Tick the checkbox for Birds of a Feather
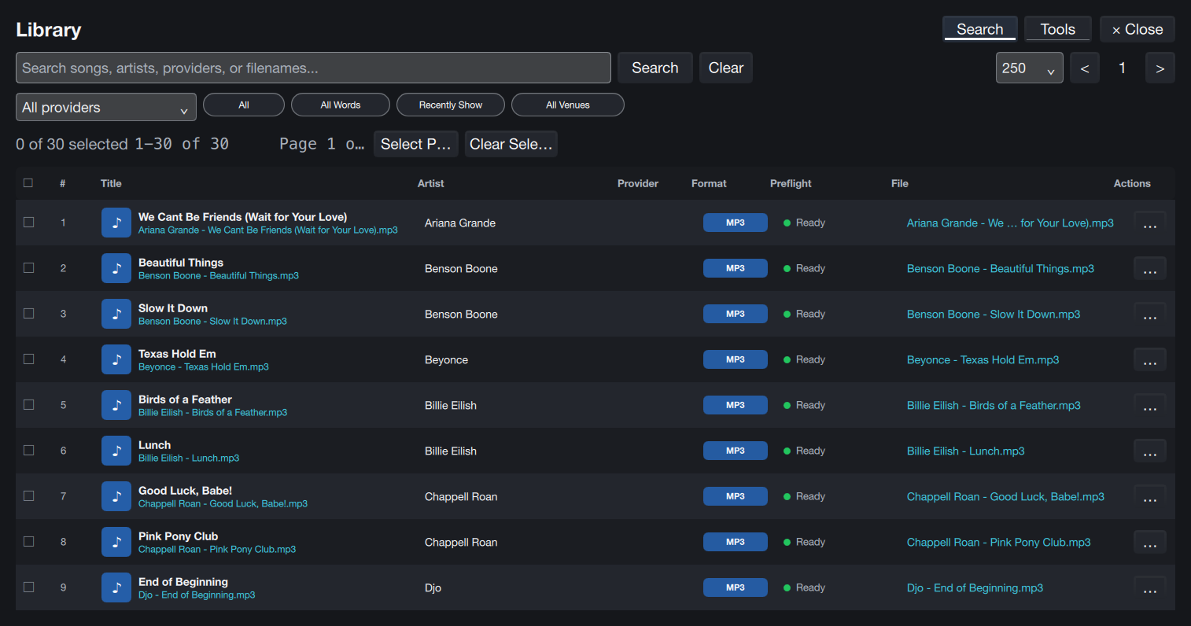The width and height of the screenshot is (1191, 626). click(x=29, y=405)
